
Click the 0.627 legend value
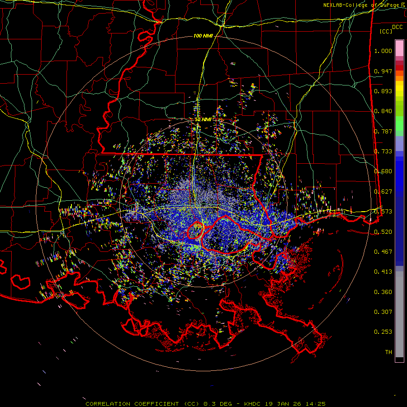coord(383,192)
